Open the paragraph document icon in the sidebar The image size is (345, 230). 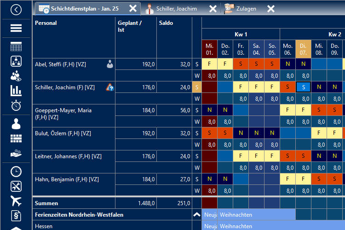(x=16, y=215)
